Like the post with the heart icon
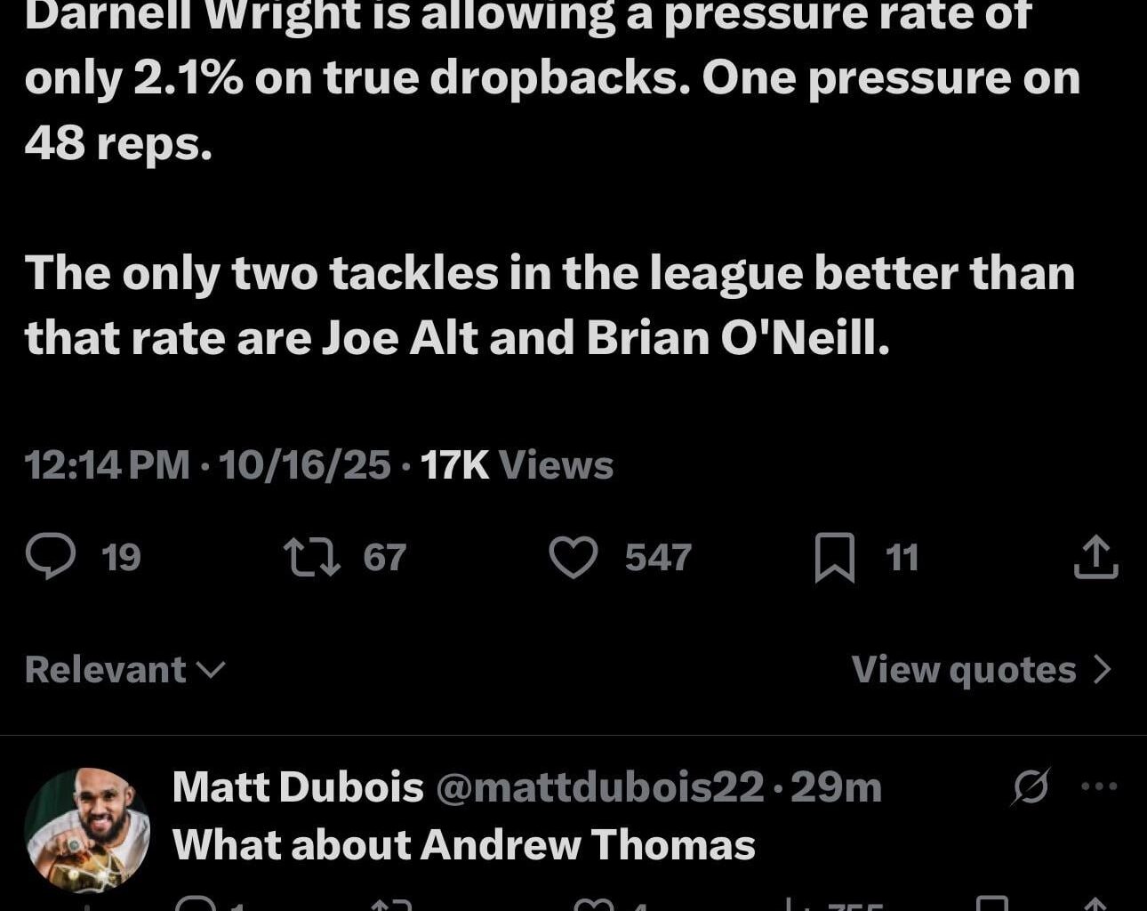Image resolution: width=1147 pixels, height=911 pixels. pos(573,557)
